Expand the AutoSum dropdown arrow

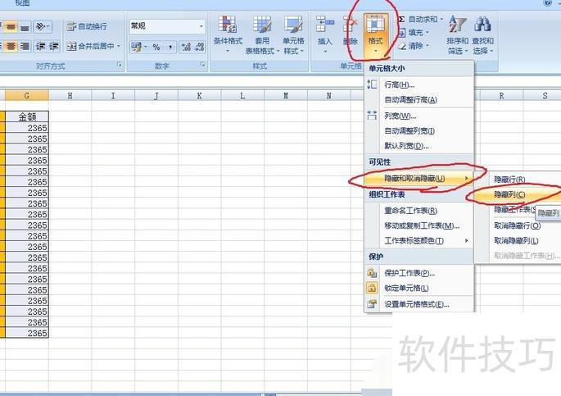click(x=441, y=20)
